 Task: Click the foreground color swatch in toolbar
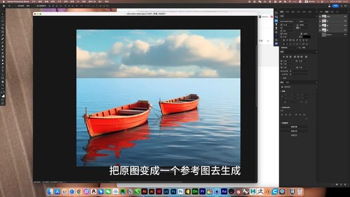pos(2,95)
